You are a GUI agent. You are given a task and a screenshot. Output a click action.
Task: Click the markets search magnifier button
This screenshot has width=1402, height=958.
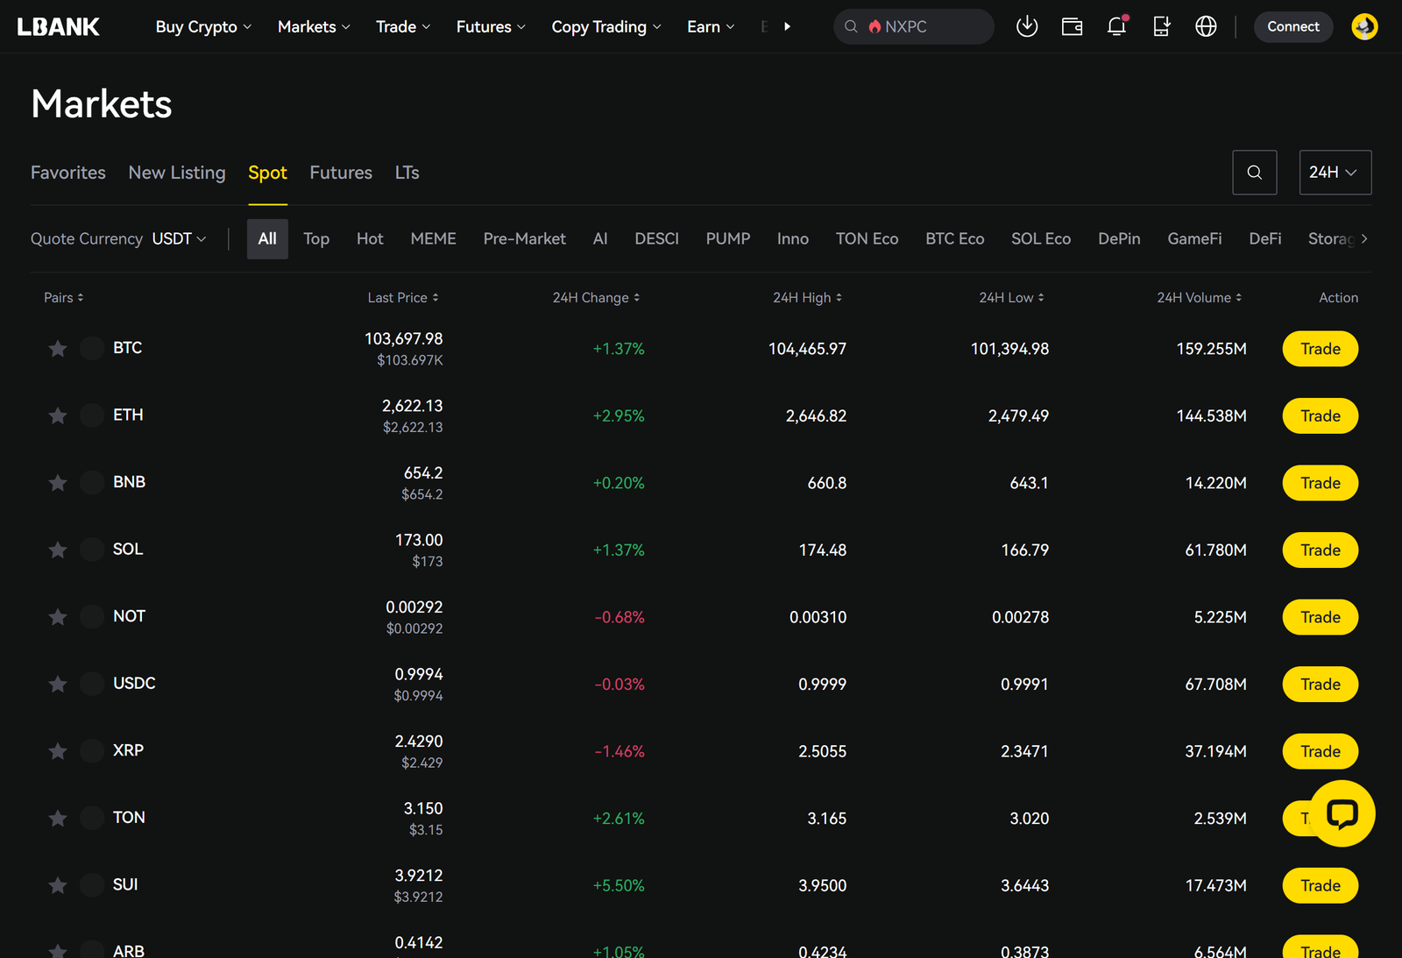1254,173
